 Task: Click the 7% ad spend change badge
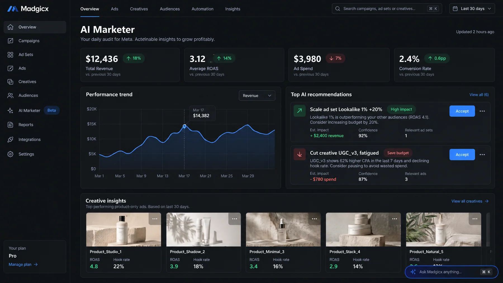[x=335, y=58]
